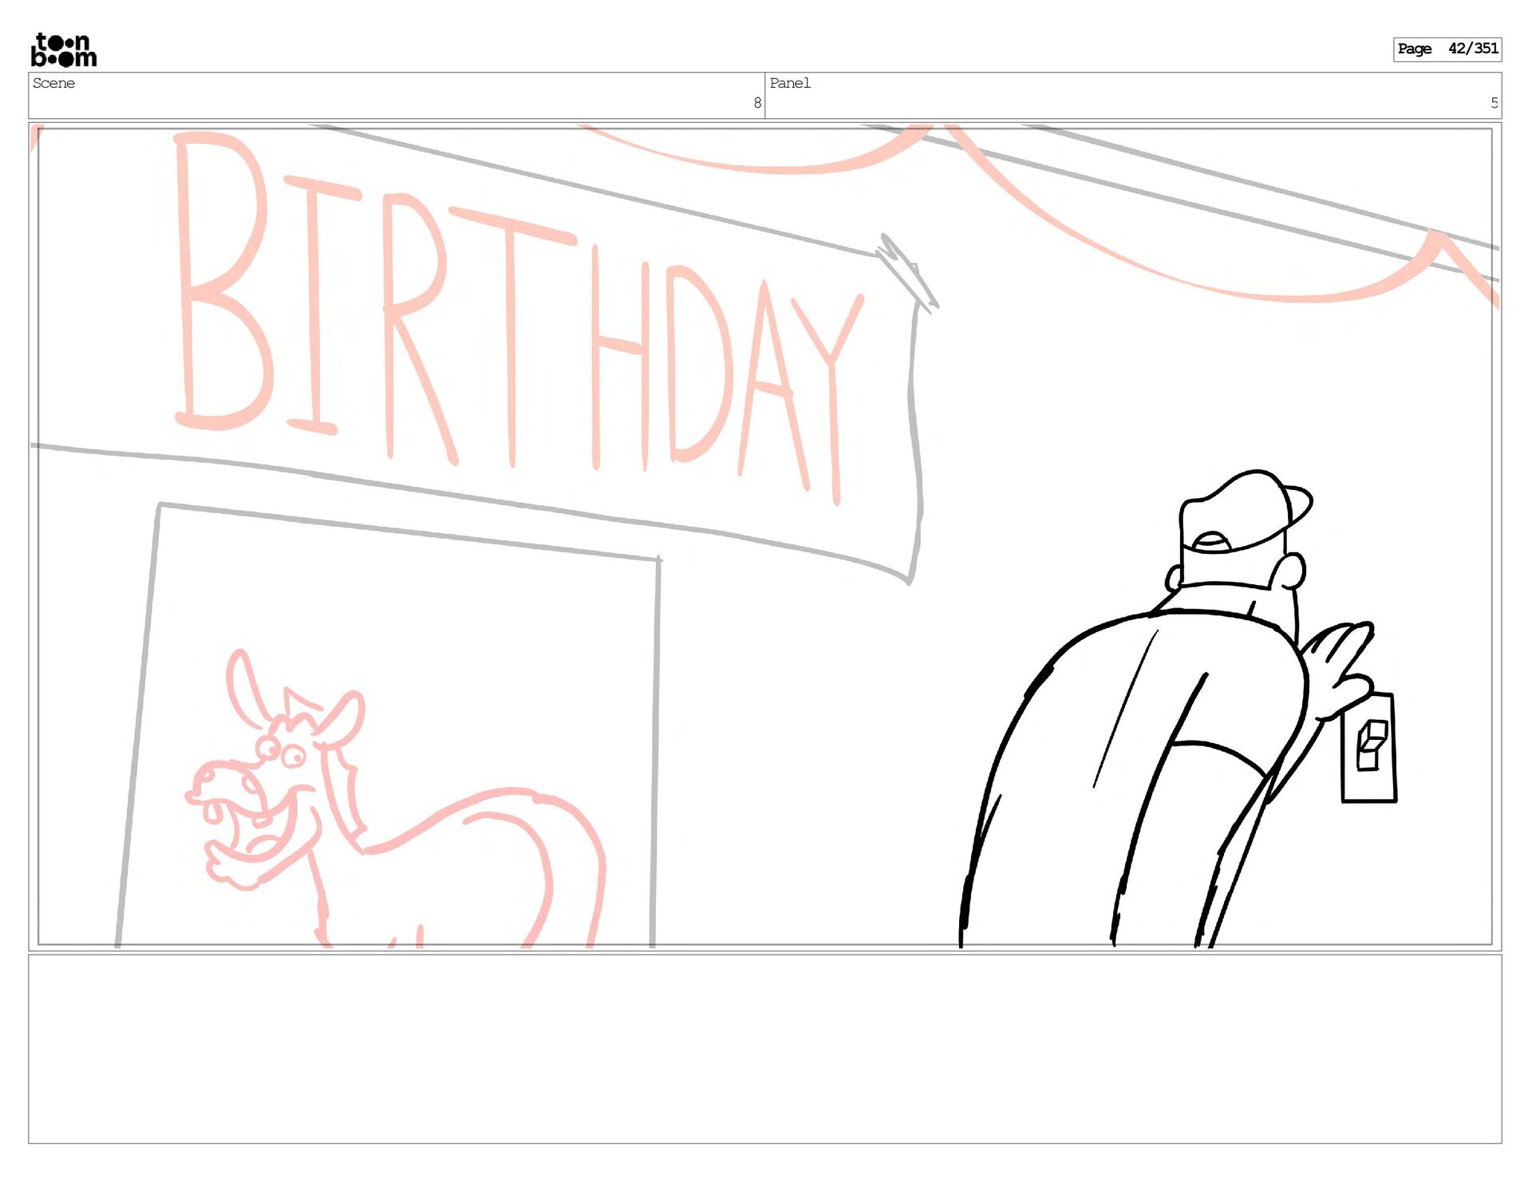The image size is (1532, 1186).
Task: Click the cap's adjustment opening
Action: click(1211, 542)
